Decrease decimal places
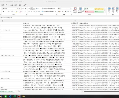The image size is (119, 98). pos(70,12)
